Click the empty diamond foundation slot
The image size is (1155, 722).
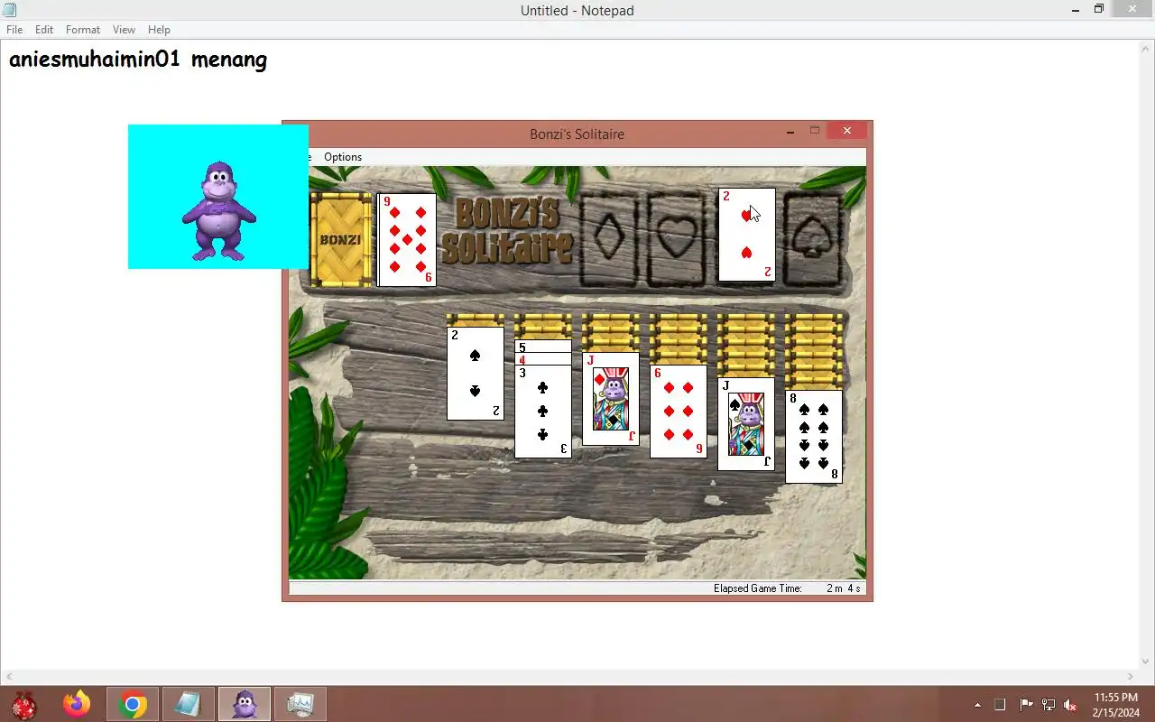610,238
